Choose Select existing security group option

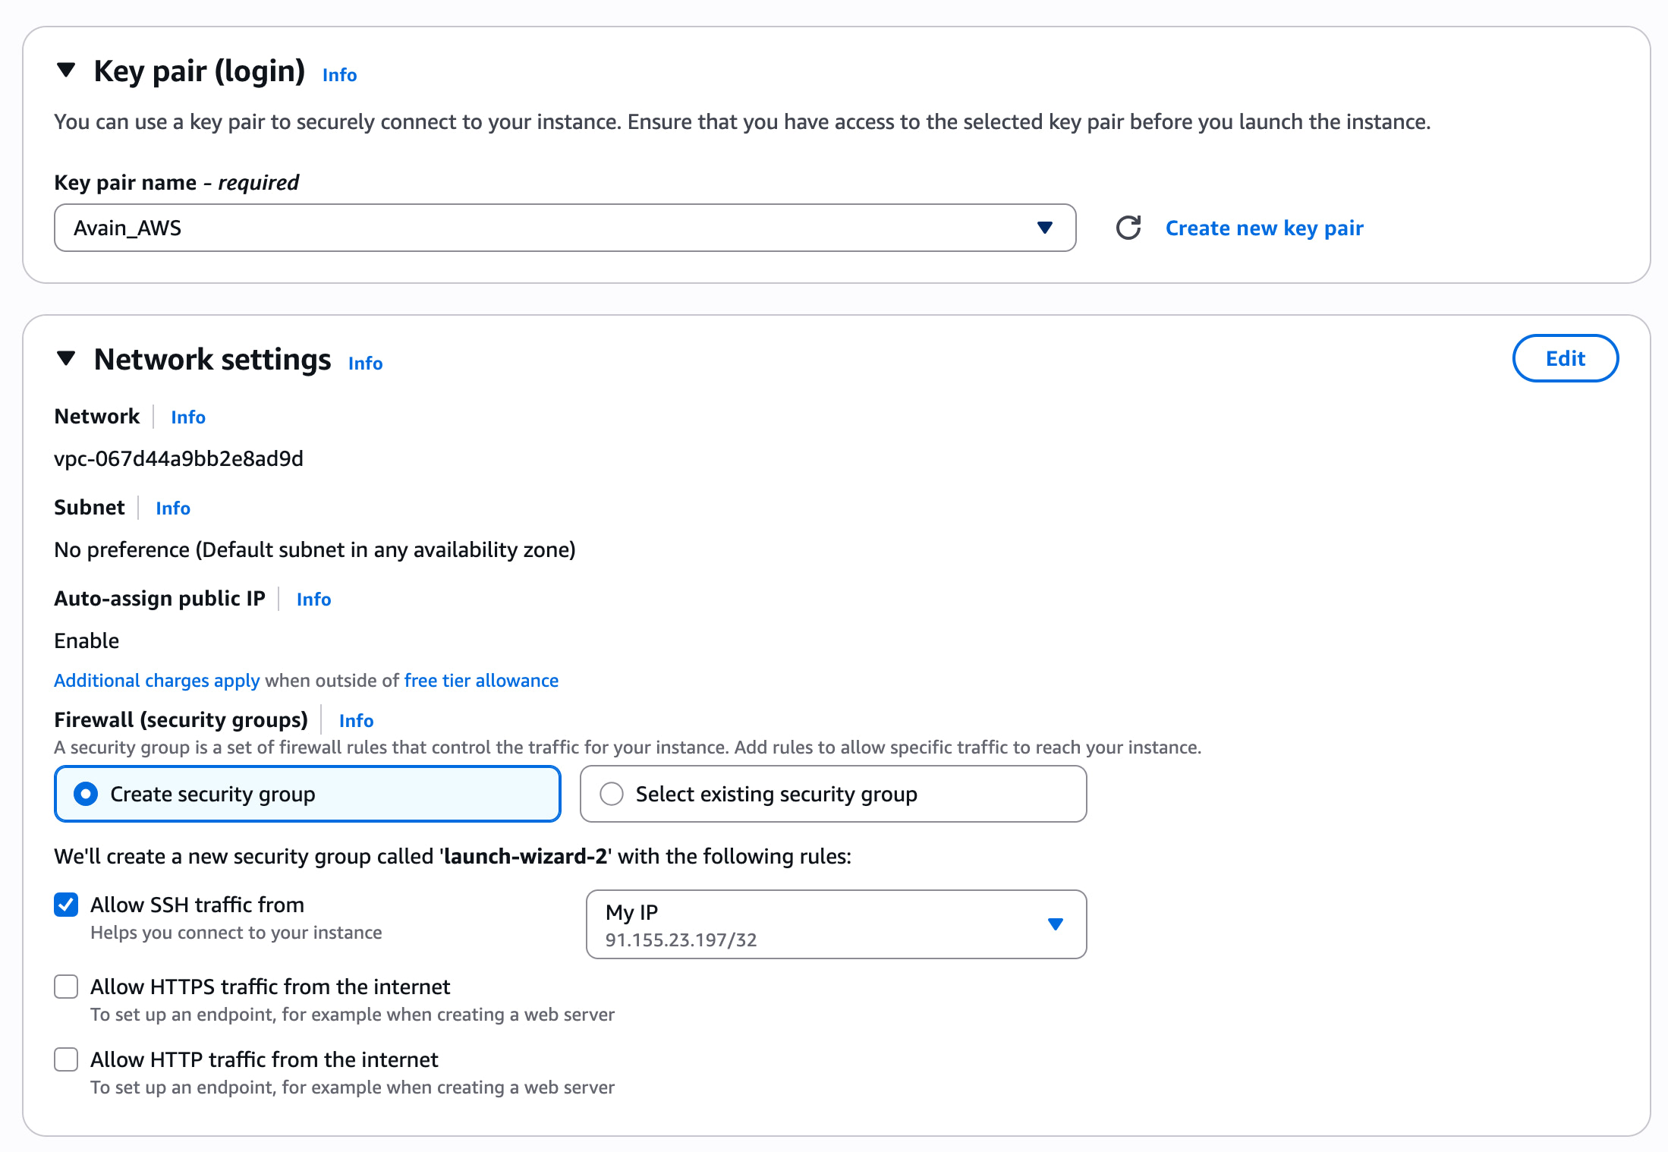[x=612, y=794]
